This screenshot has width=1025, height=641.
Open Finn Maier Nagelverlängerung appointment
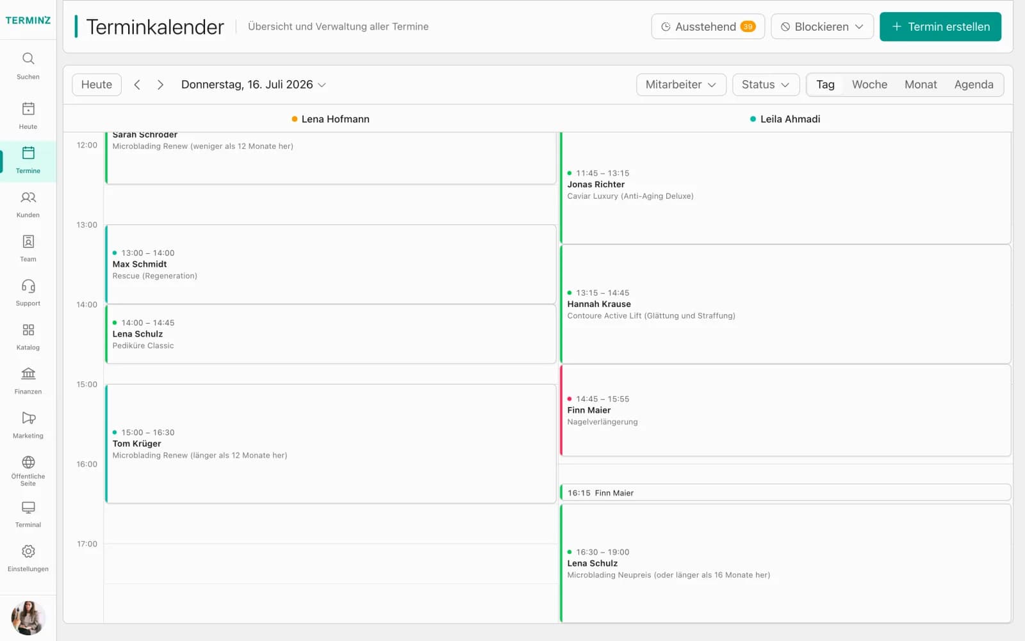pos(785,410)
